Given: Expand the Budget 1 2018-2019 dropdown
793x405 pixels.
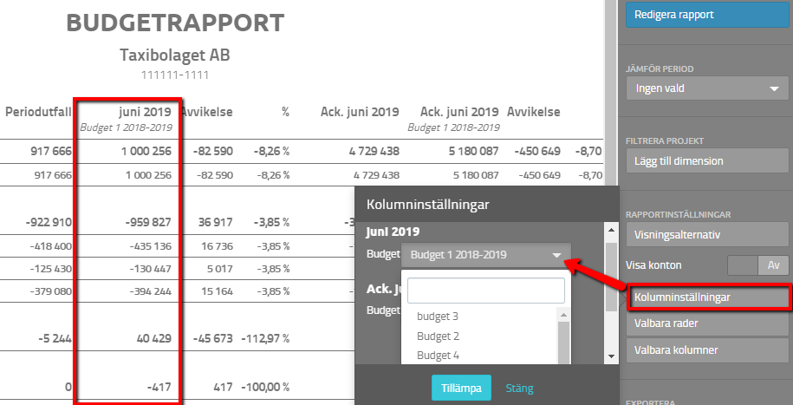Looking at the screenshot, I should [486, 255].
